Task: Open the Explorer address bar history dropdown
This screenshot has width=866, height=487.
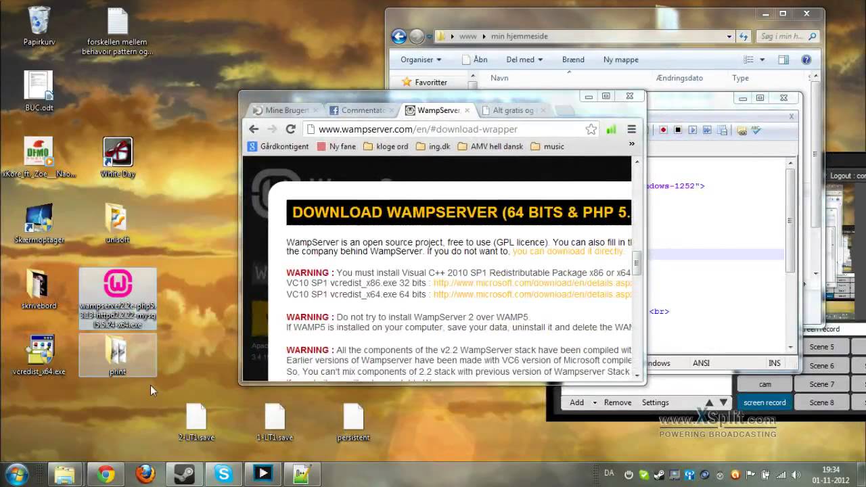Action: [x=729, y=37]
